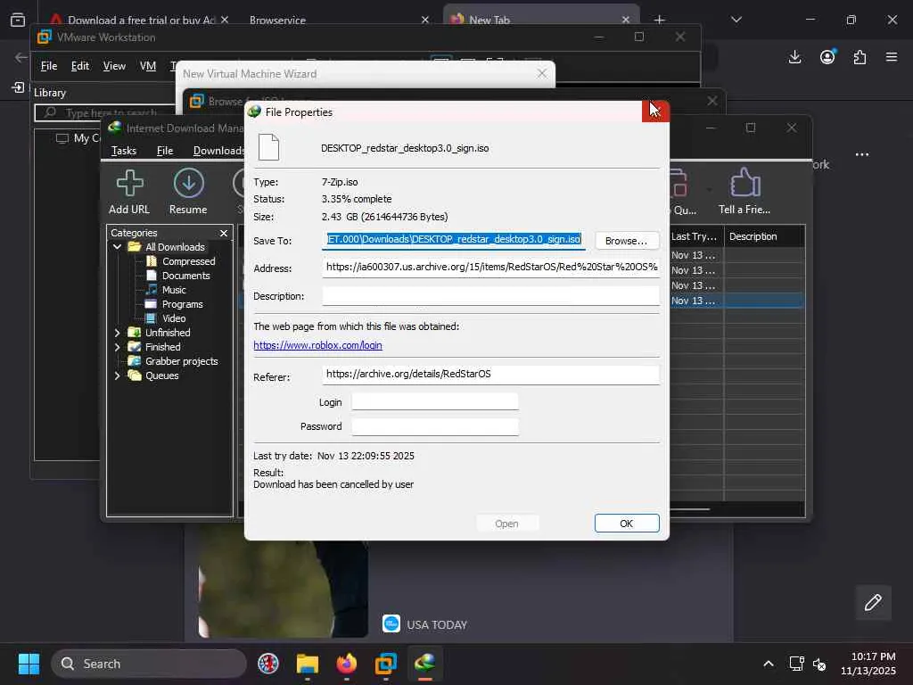This screenshot has height=685, width=913.
Task: Open Firefox downloads icon
Action: tap(794, 57)
